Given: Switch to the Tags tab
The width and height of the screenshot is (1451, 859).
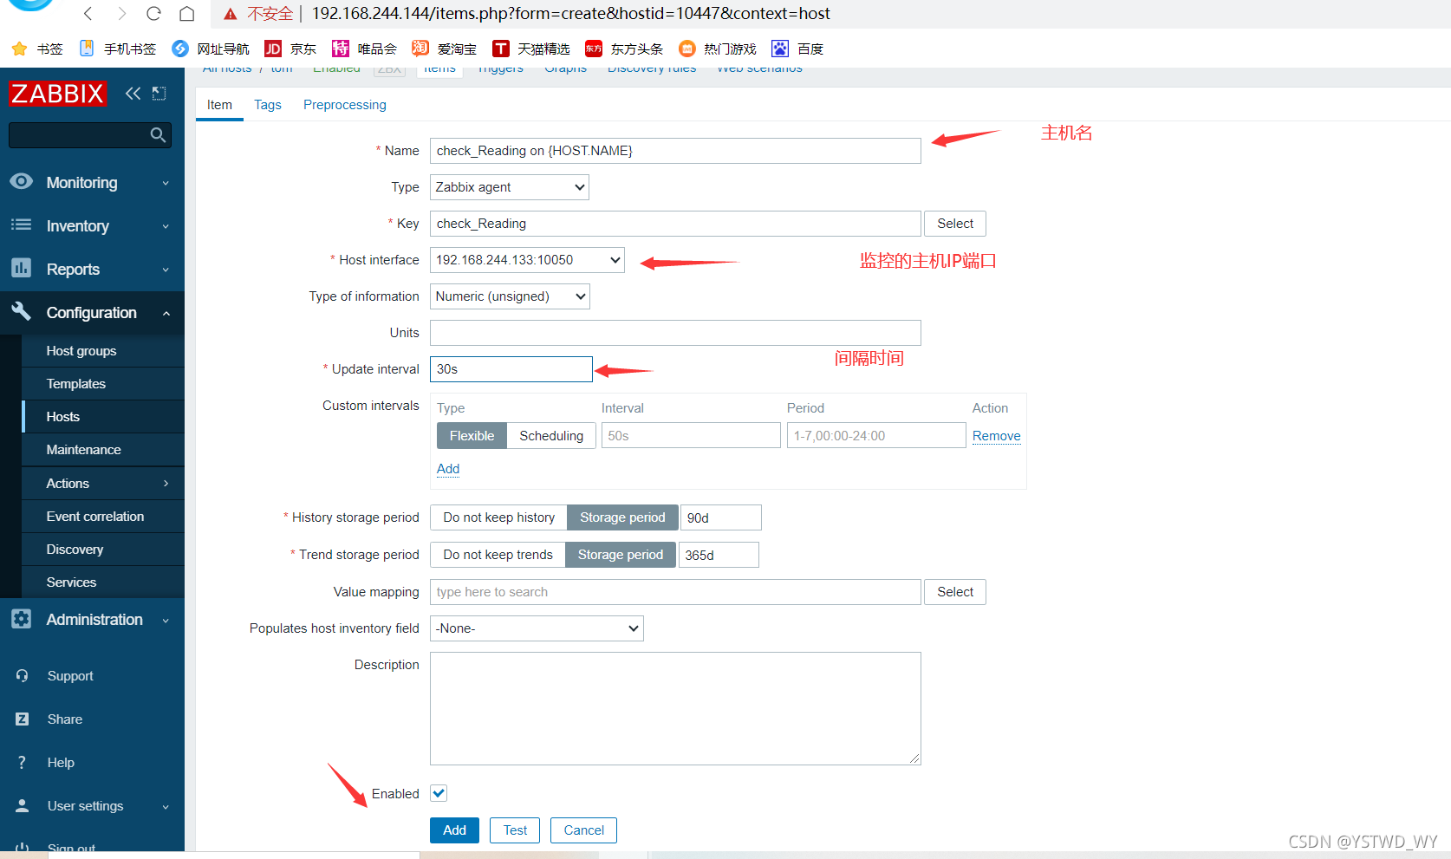Looking at the screenshot, I should (x=268, y=105).
